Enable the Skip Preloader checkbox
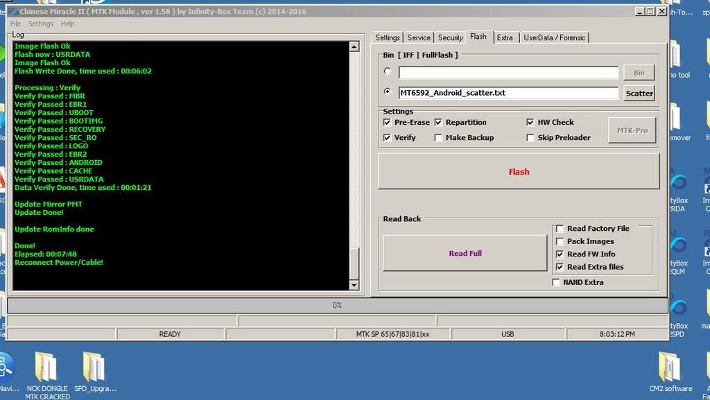This screenshot has width=710, height=400. click(530, 138)
